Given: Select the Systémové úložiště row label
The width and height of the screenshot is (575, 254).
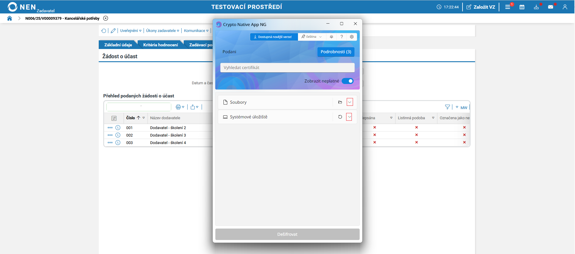Looking at the screenshot, I should [x=249, y=117].
